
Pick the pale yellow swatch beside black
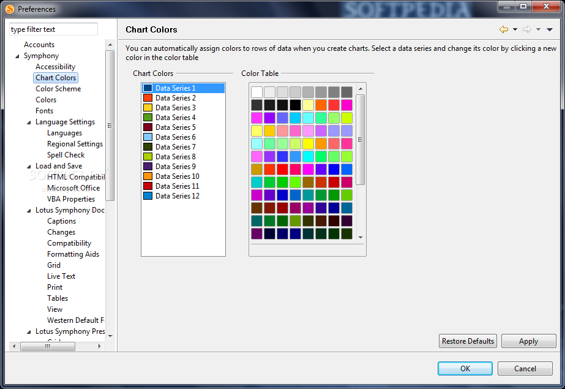pyautogui.click(x=308, y=105)
